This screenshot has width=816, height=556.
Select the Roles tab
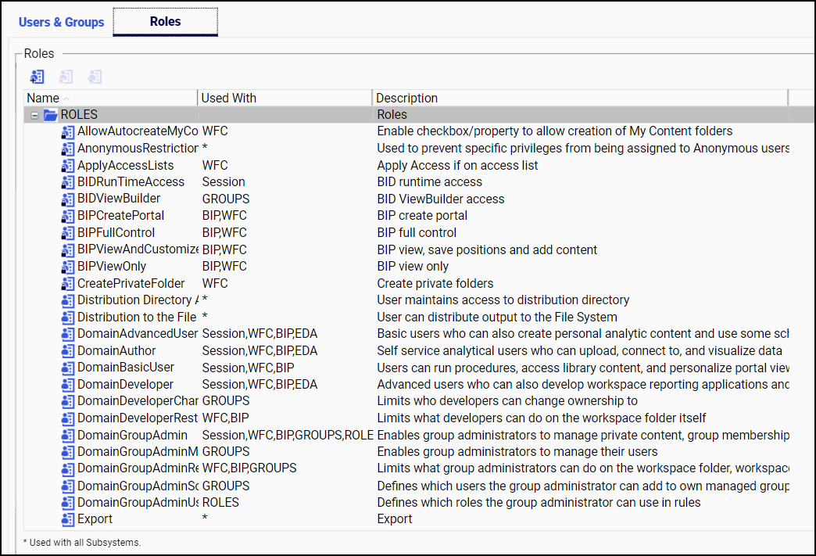click(165, 23)
